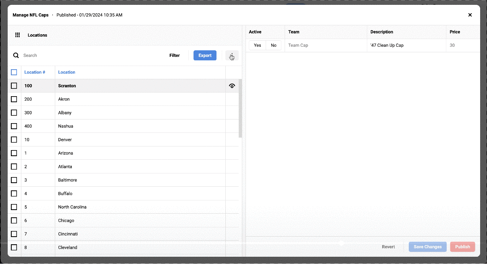The height and width of the screenshot is (264, 487).
Task: Select the Scranton location name
Action: (x=67, y=86)
